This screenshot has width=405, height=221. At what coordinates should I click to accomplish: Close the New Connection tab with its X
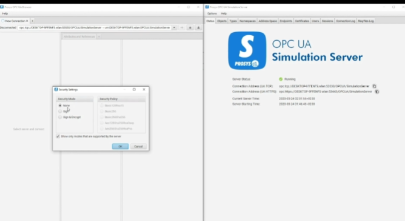pyautogui.click(x=27, y=21)
